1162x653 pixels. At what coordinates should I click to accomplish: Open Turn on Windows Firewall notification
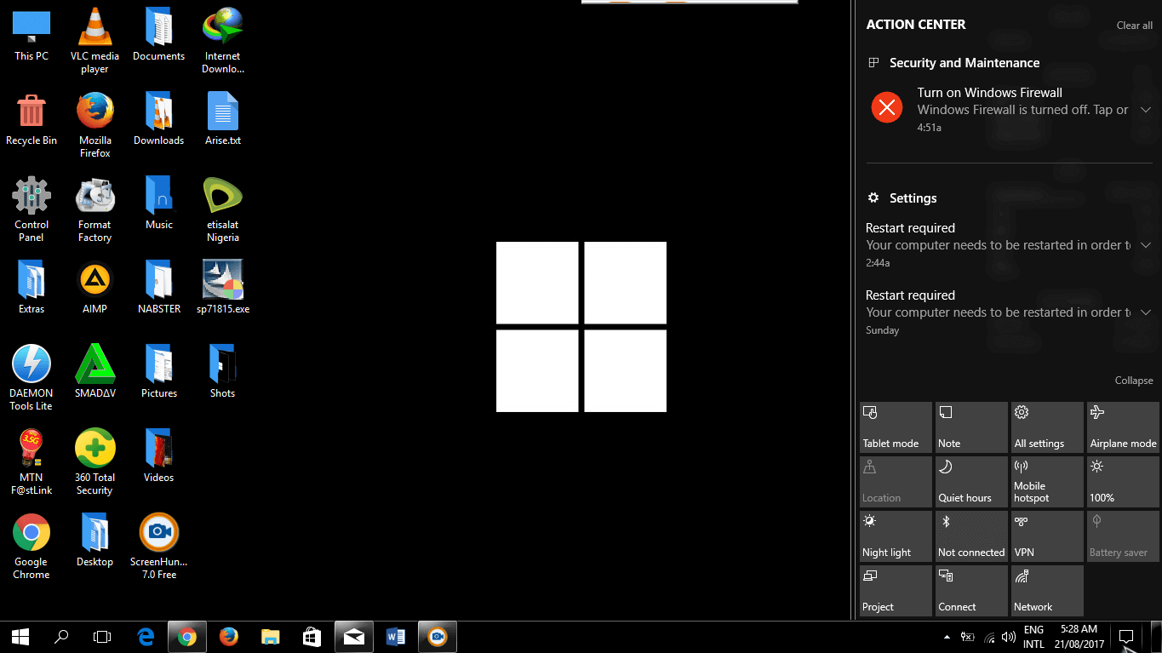pos(1009,109)
